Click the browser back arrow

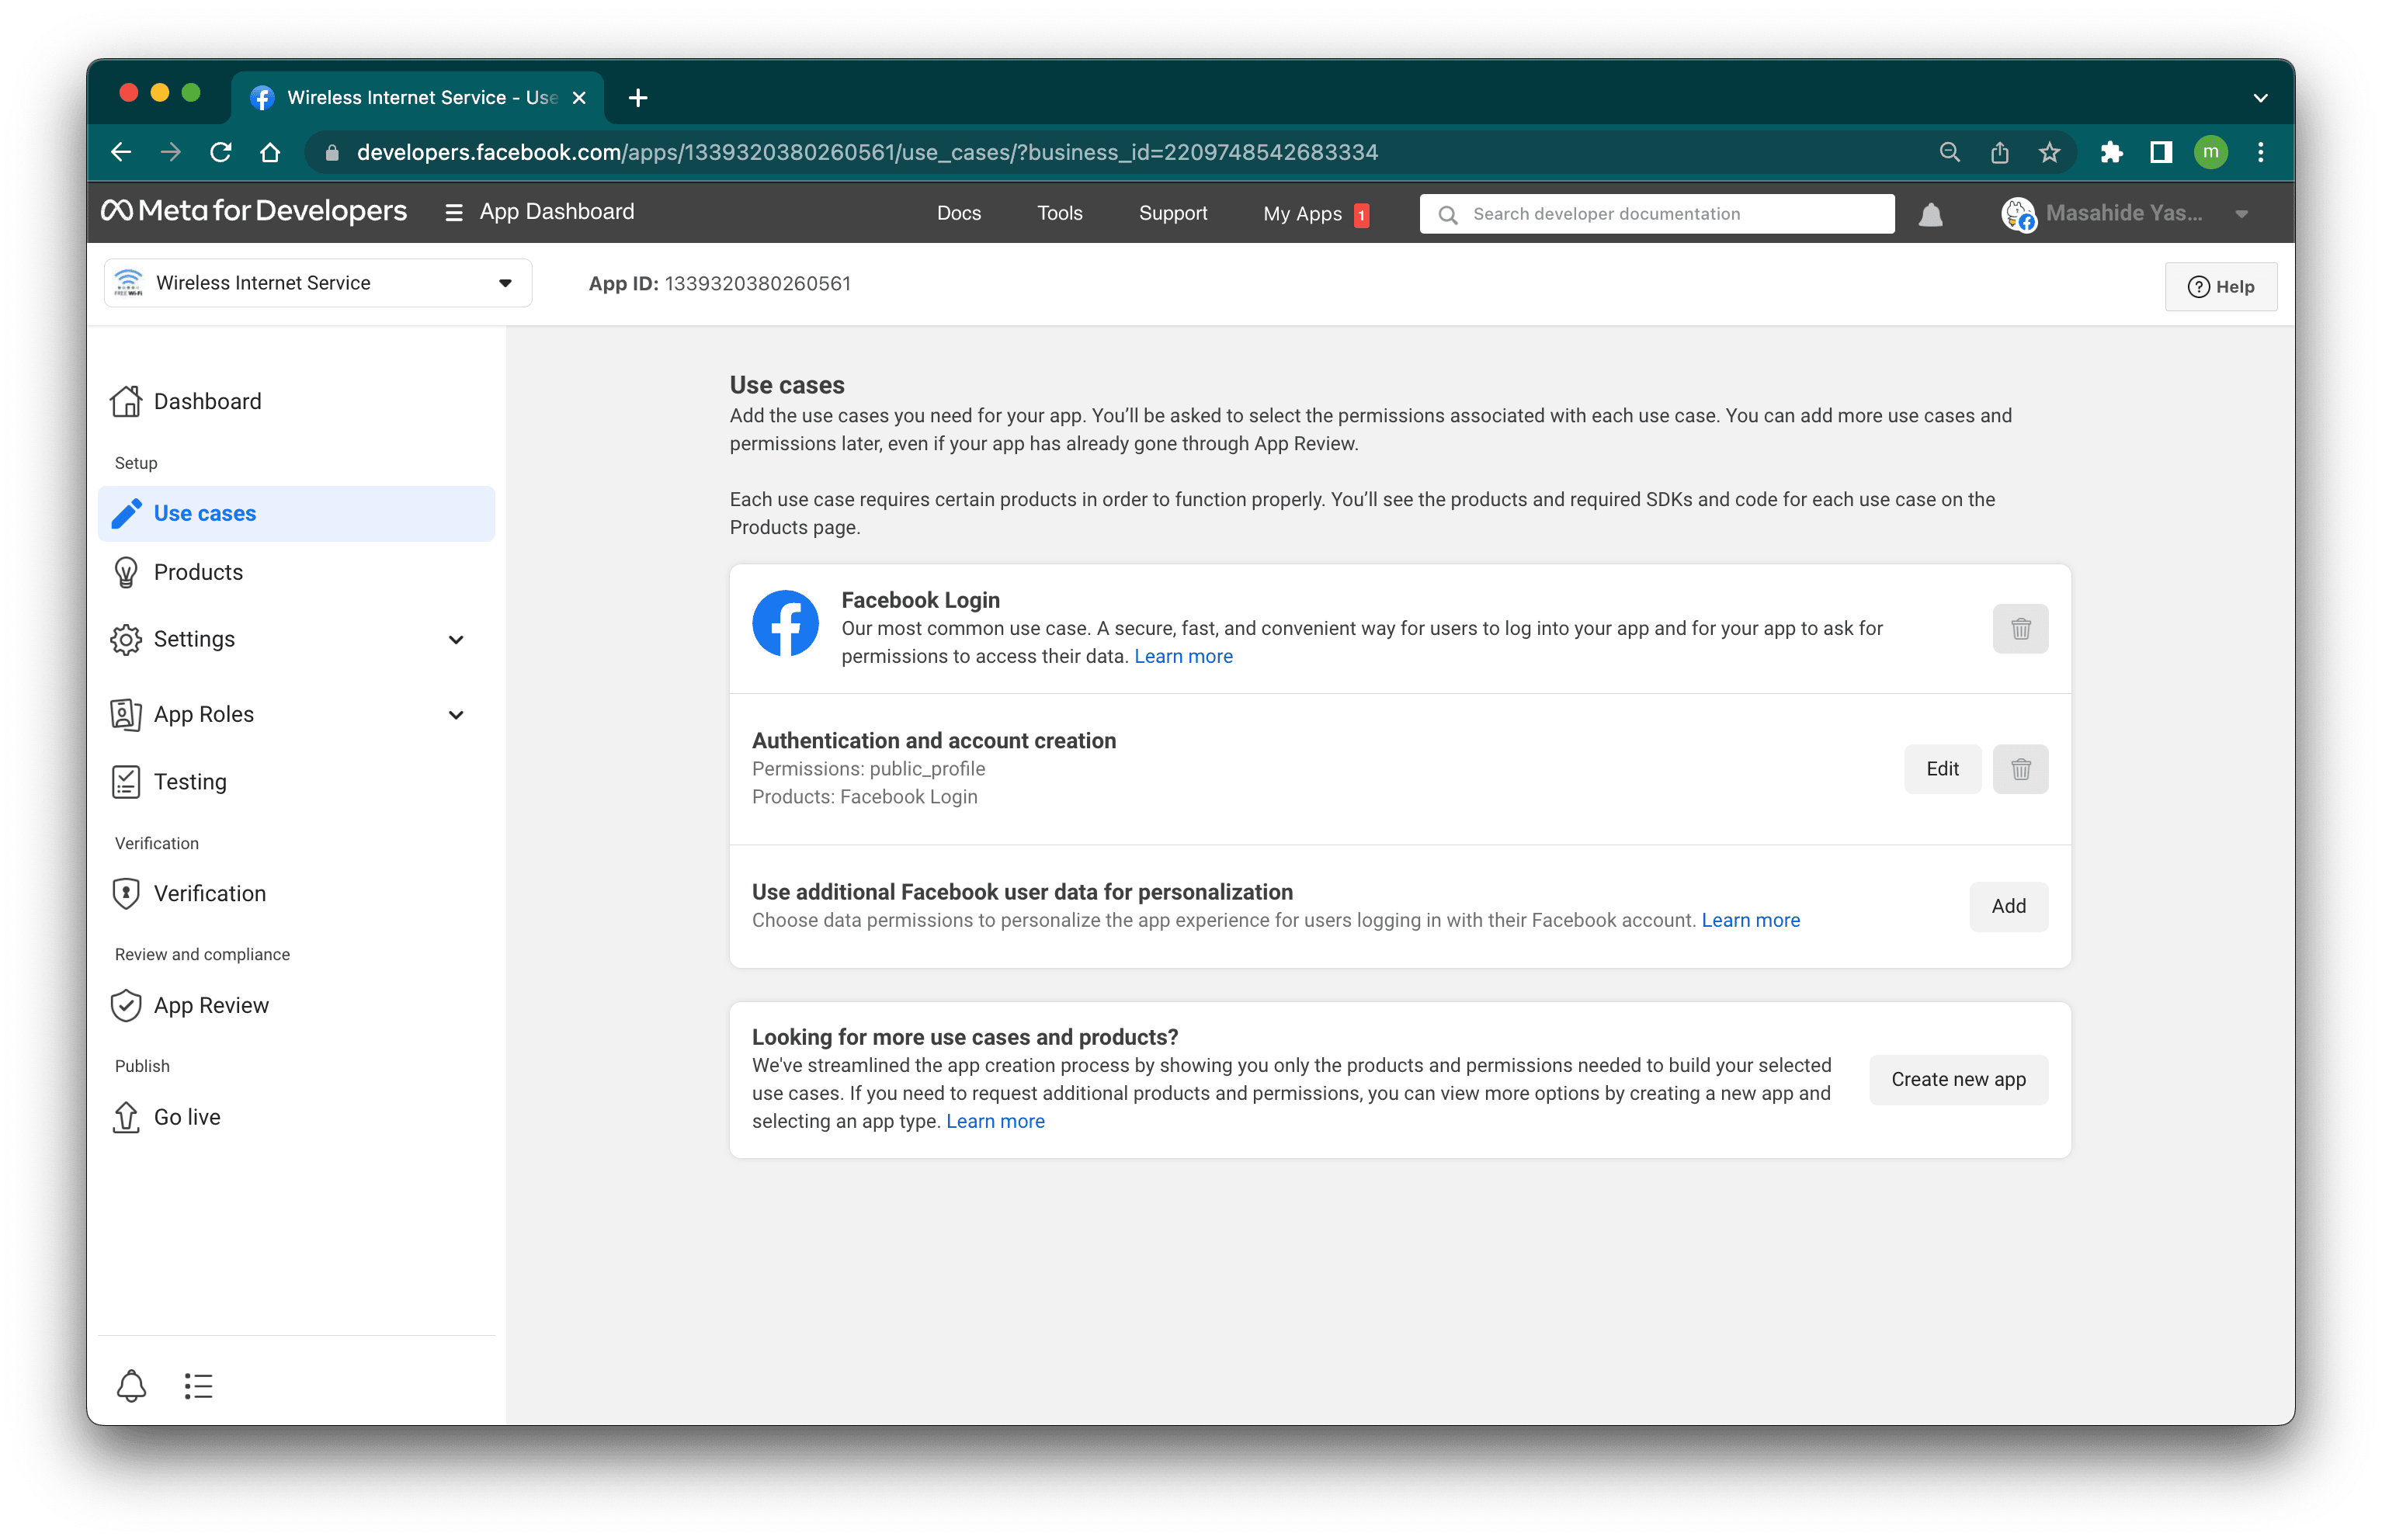click(121, 152)
